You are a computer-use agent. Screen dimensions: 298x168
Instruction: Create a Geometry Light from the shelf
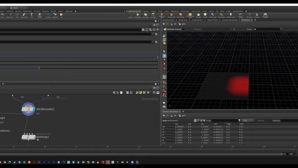click(x=162, y=15)
